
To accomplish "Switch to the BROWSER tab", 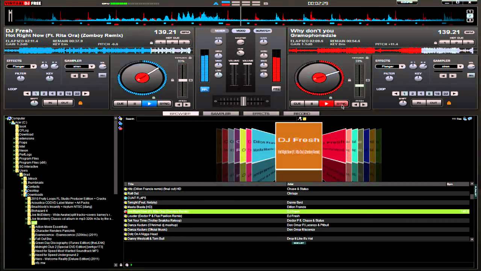I will click(180, 114).
